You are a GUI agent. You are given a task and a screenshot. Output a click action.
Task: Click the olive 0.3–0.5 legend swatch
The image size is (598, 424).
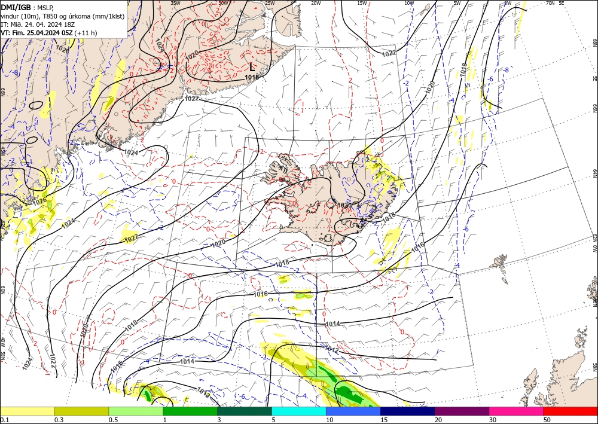tap(81, 411)
